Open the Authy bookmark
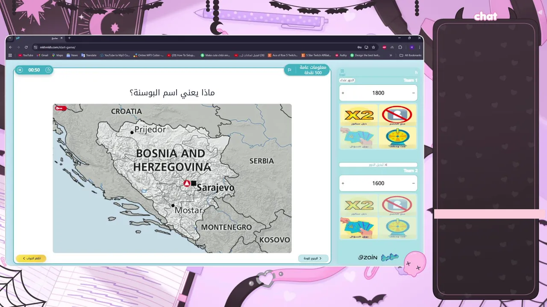 341,55
